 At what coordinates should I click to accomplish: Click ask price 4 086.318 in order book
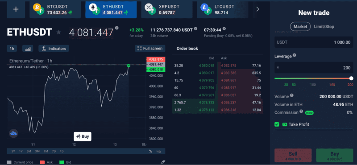click(228, 110)
